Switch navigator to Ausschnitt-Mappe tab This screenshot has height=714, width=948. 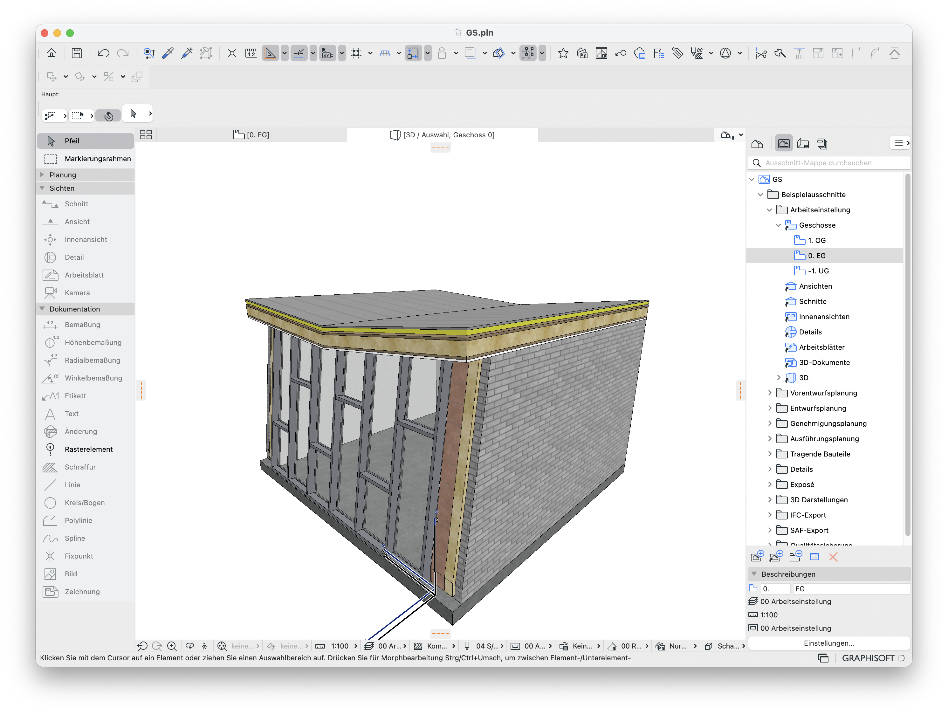(783, 144)
